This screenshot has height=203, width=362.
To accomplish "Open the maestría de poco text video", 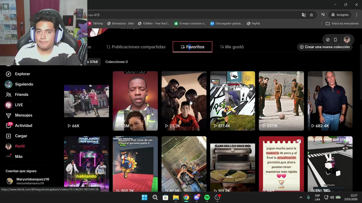I will pos(281,164).
